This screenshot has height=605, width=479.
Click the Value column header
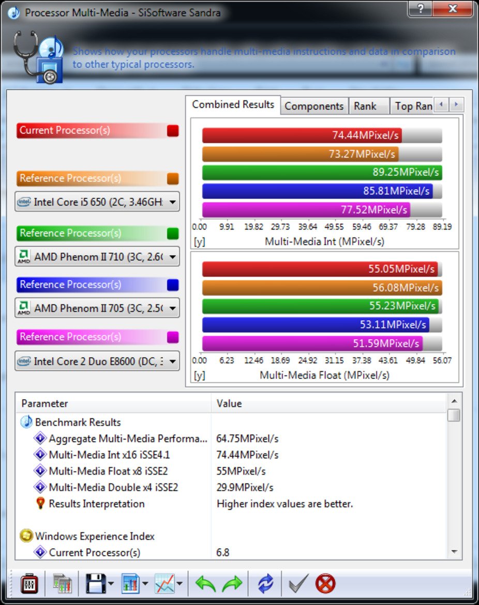(x=329, y=403)
